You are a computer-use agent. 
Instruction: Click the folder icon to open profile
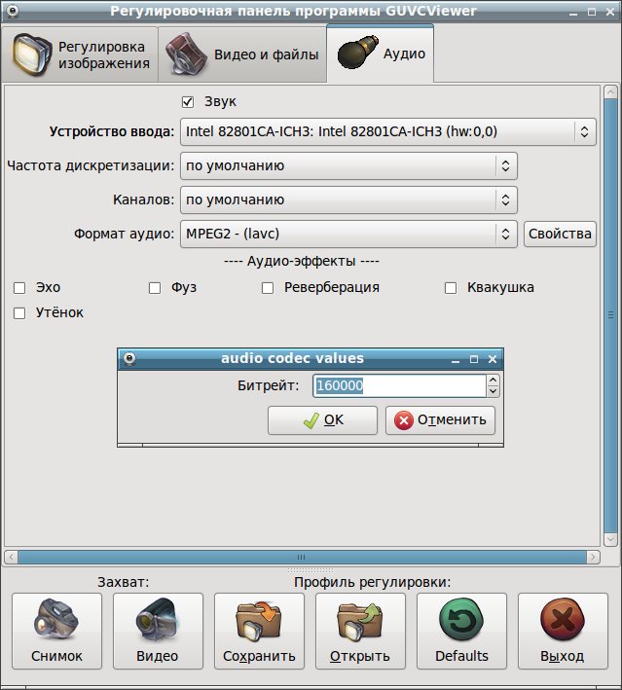[360, 620]
